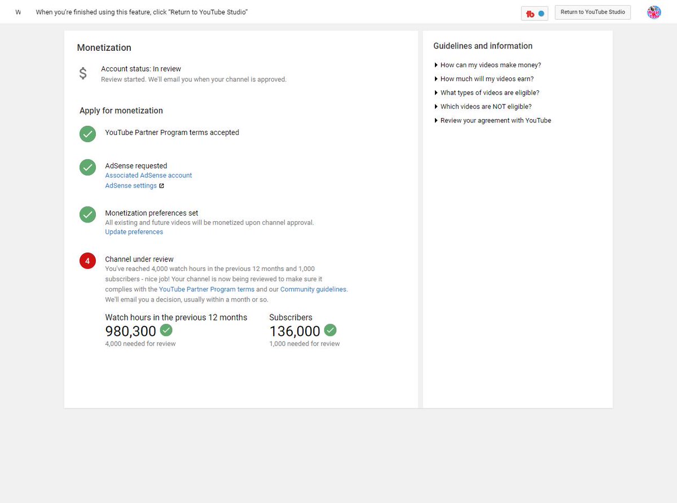677x503 pixels.
Task: Click the Subscribers label
Action: click(x=291, y=317)
